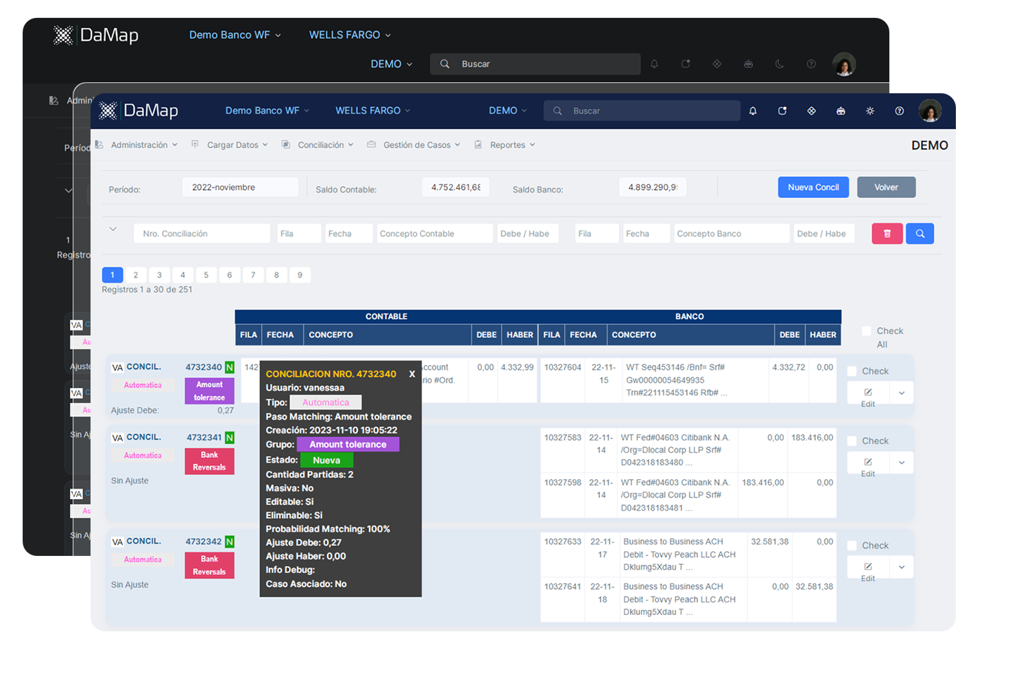Click the red trash icon to clear filters
1019x691 pixels.
pos(887,233)
